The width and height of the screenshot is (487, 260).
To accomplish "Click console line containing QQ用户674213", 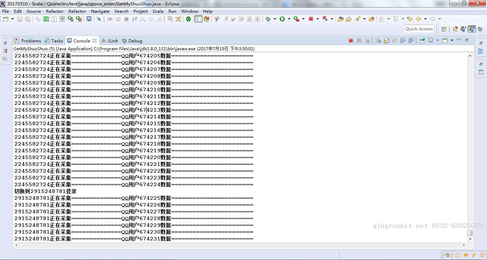I will (x=134, y=110).
